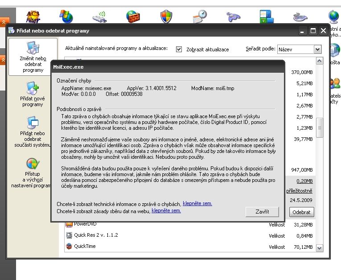
Task: Open the user accounts icon on right edge
Action: click(x=335, y=83)
